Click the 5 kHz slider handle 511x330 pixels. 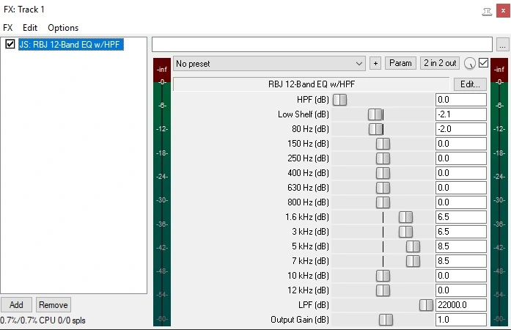413,246
